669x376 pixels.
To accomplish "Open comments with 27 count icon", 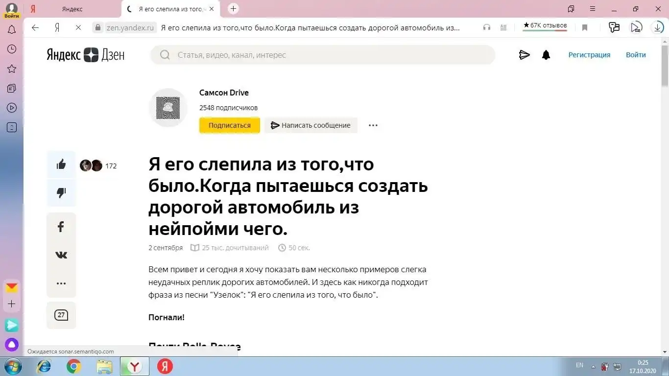I will 61,315.
